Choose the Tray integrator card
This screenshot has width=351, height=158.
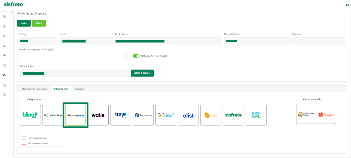[121, 115]
